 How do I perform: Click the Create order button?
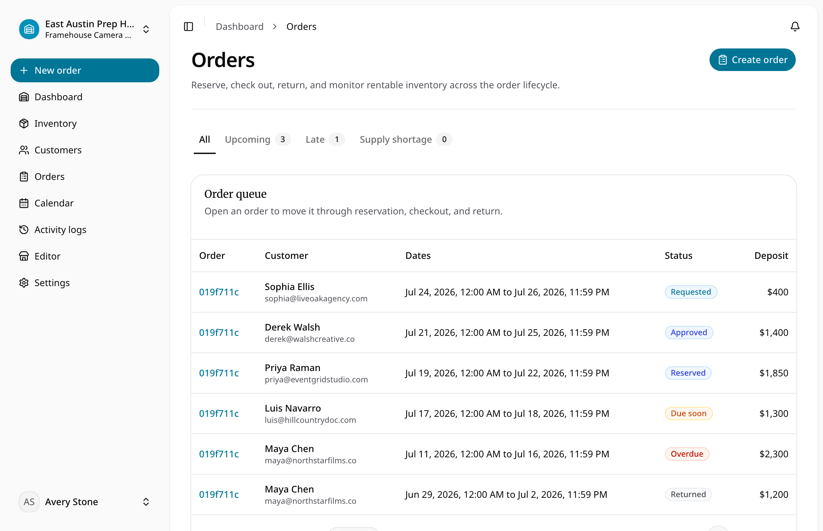pos(752,60)
